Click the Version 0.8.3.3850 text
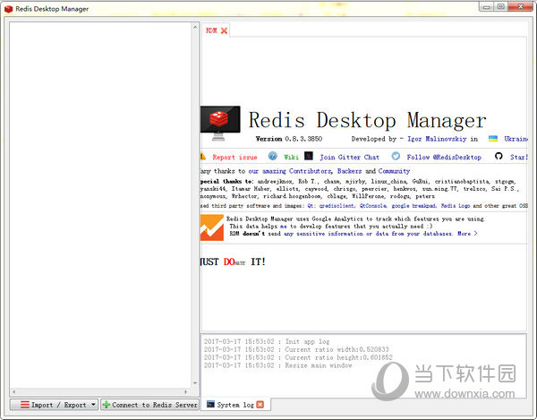This screenshot has height=420, width=537. [289, 139]
